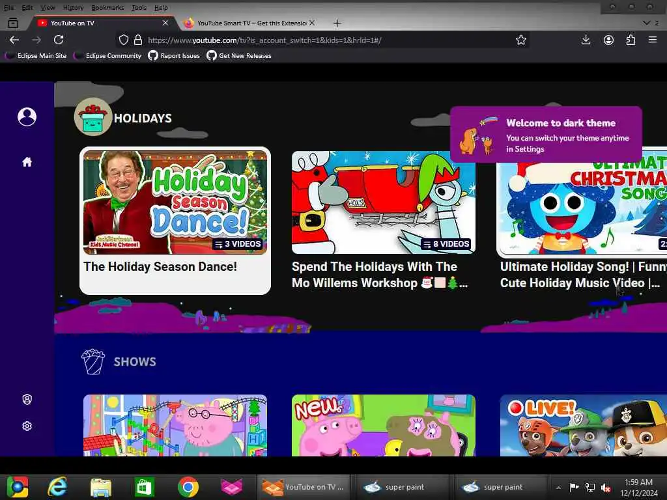Reload the page with the refresh button
Screen dimensions: 667x500
(59, 40)
